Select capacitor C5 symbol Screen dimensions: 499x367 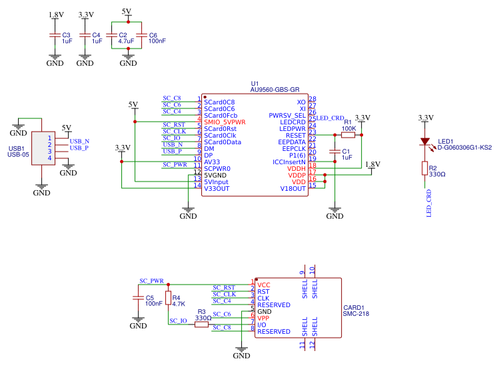[x=138, y=298]
